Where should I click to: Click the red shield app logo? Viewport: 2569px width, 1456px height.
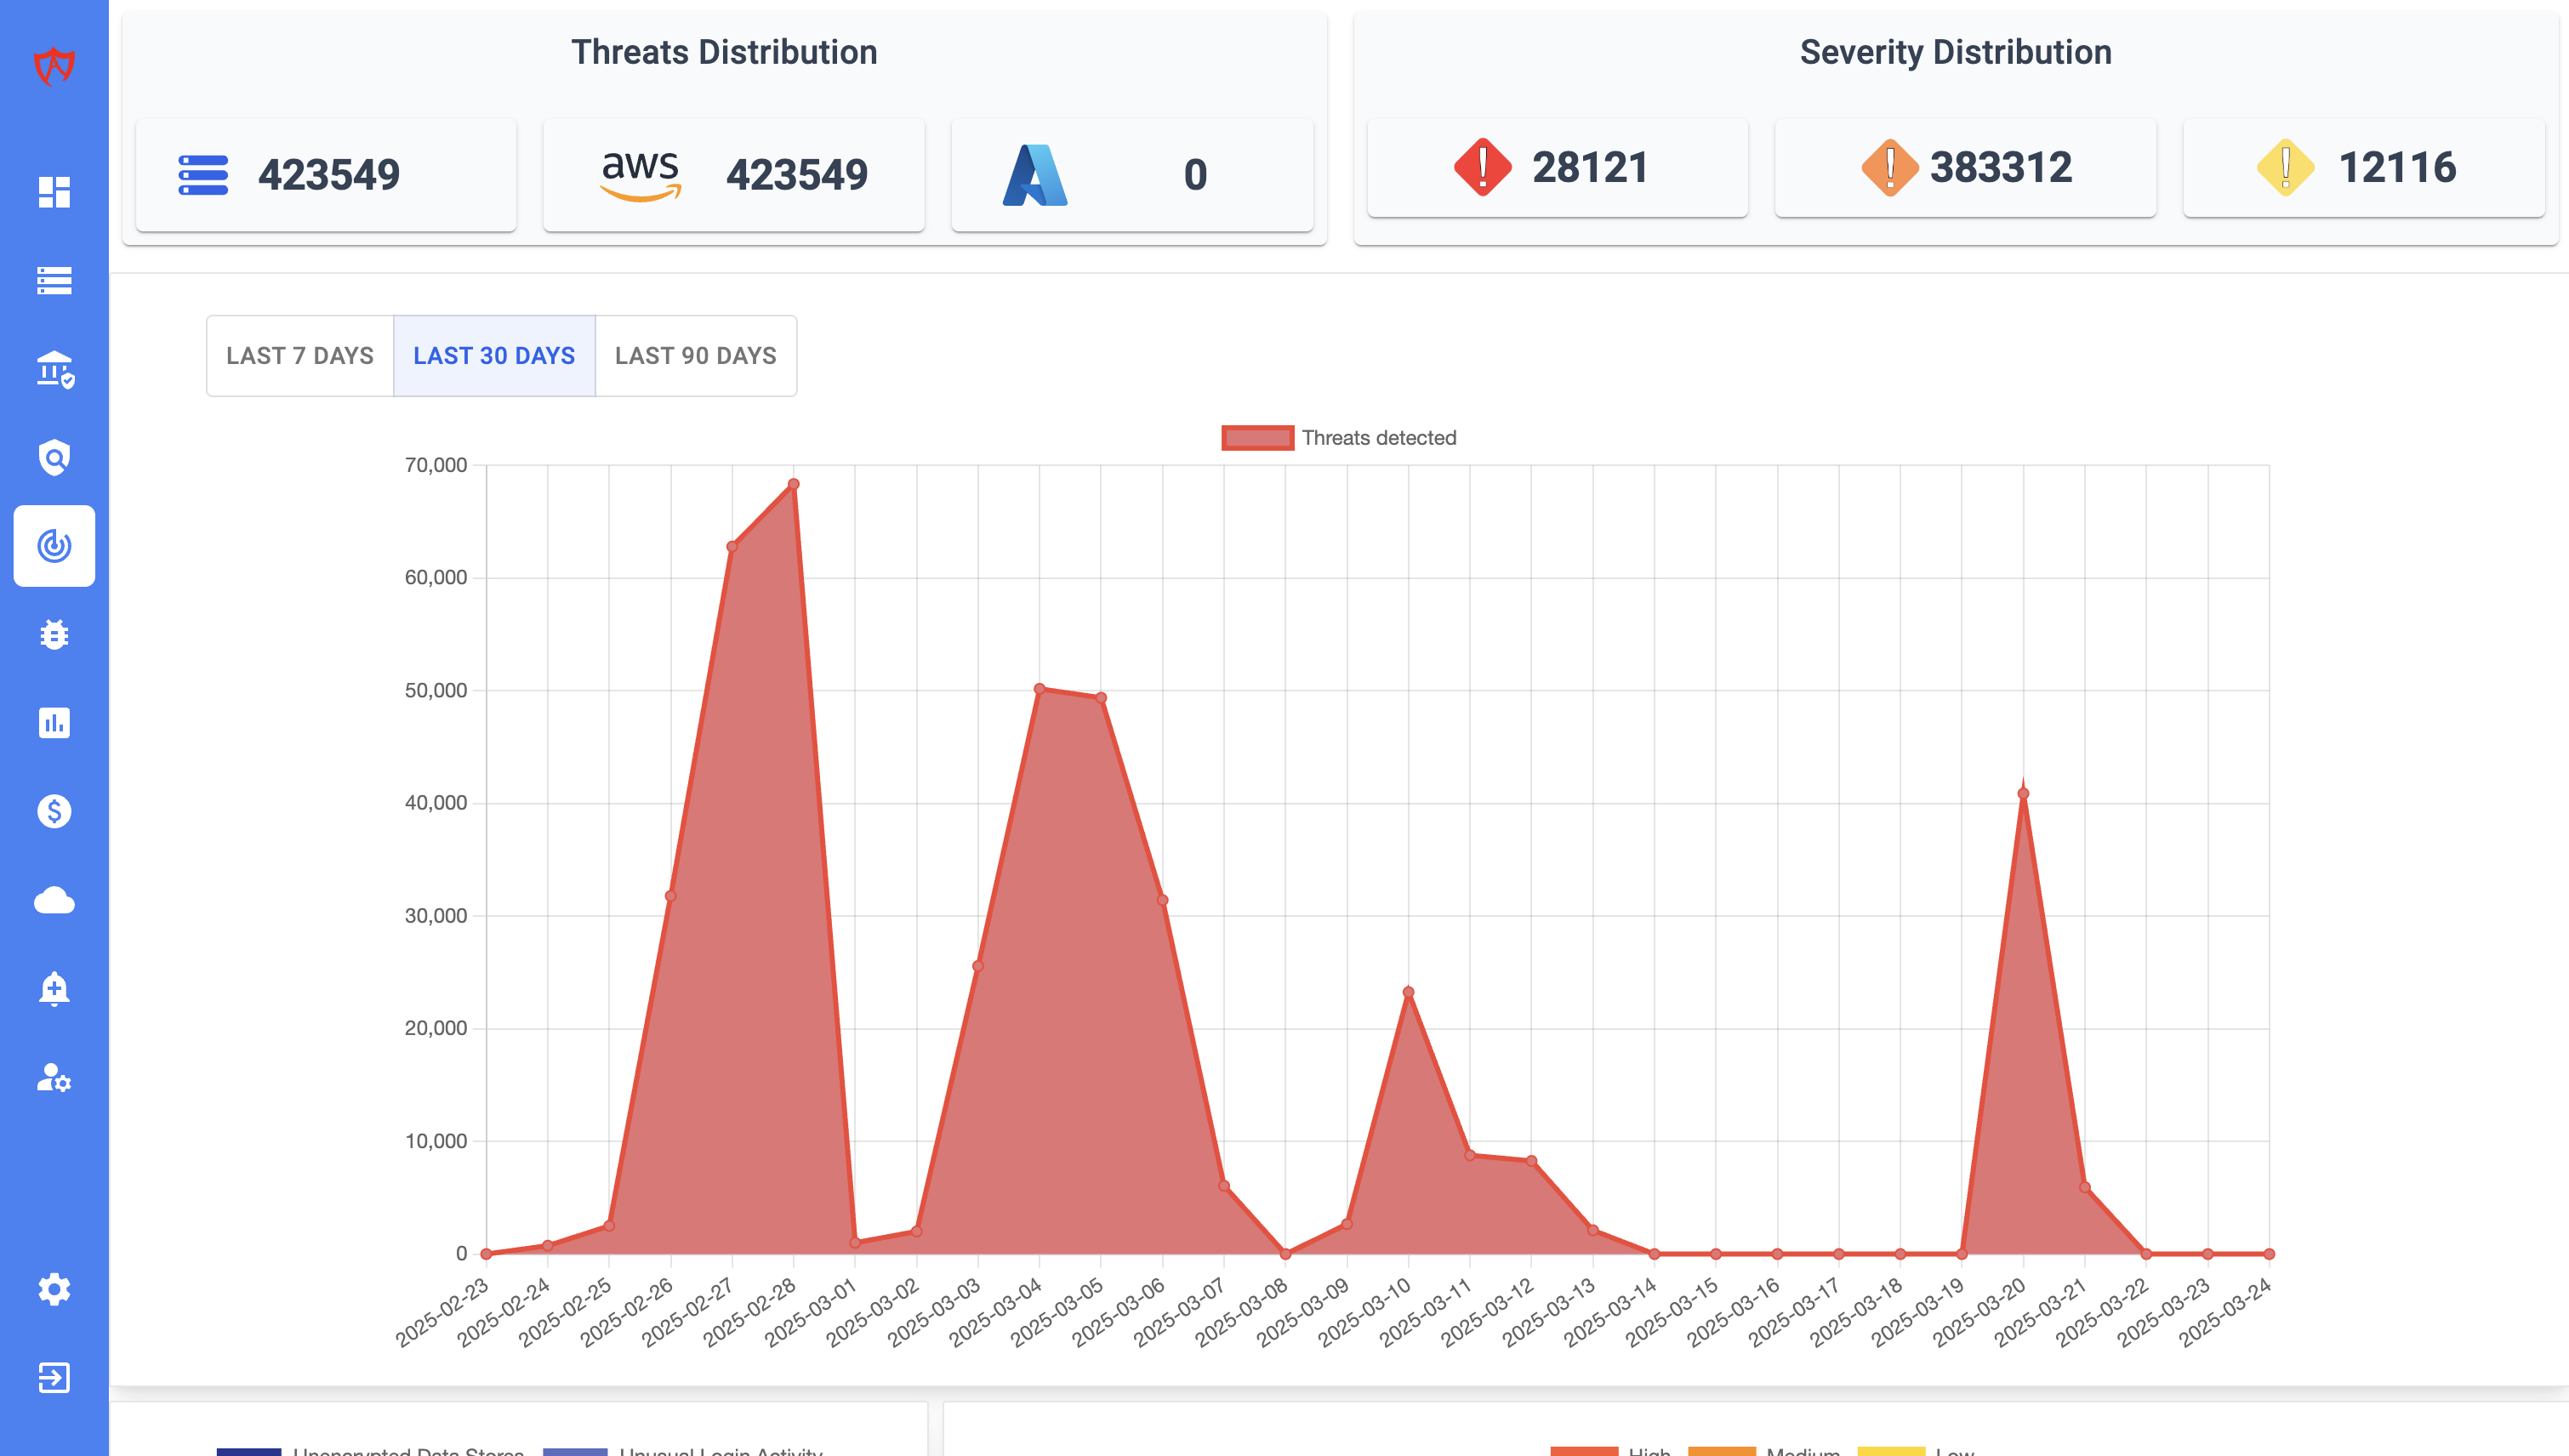pyautogui.click(x=54, y=66)
